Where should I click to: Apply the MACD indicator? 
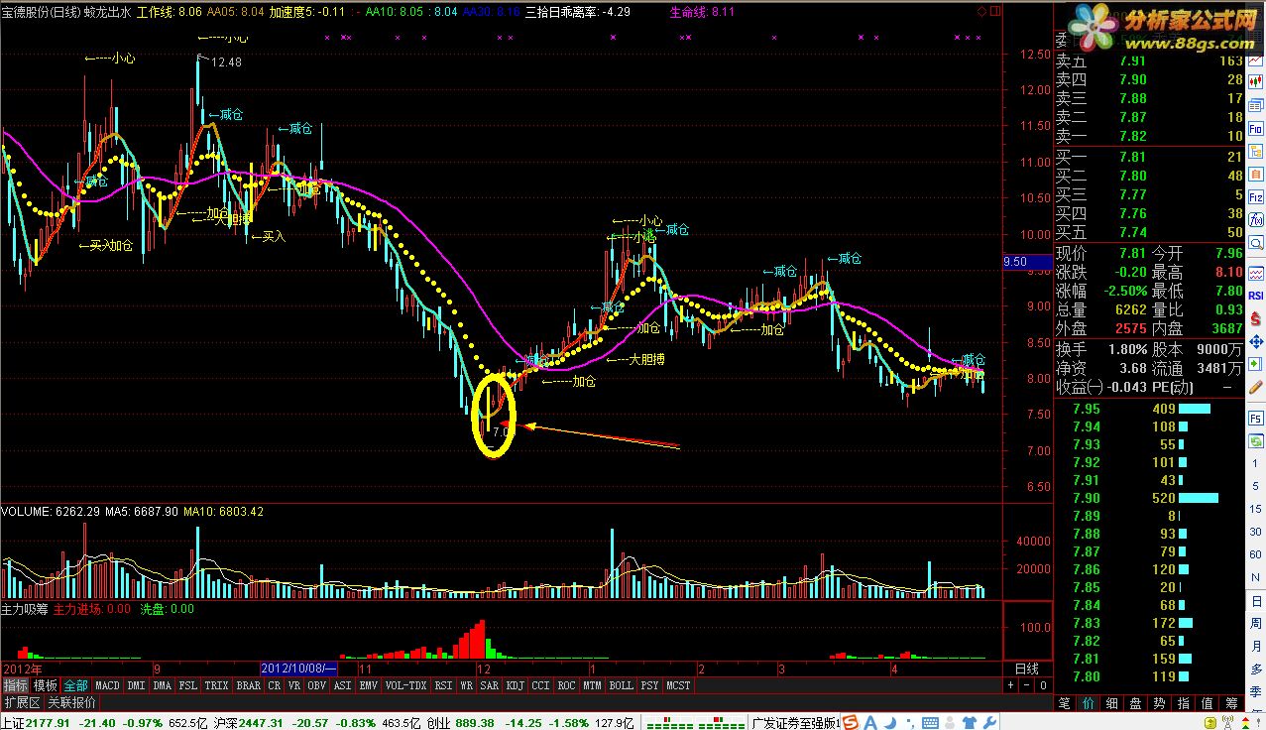click(x=107, y=685)
